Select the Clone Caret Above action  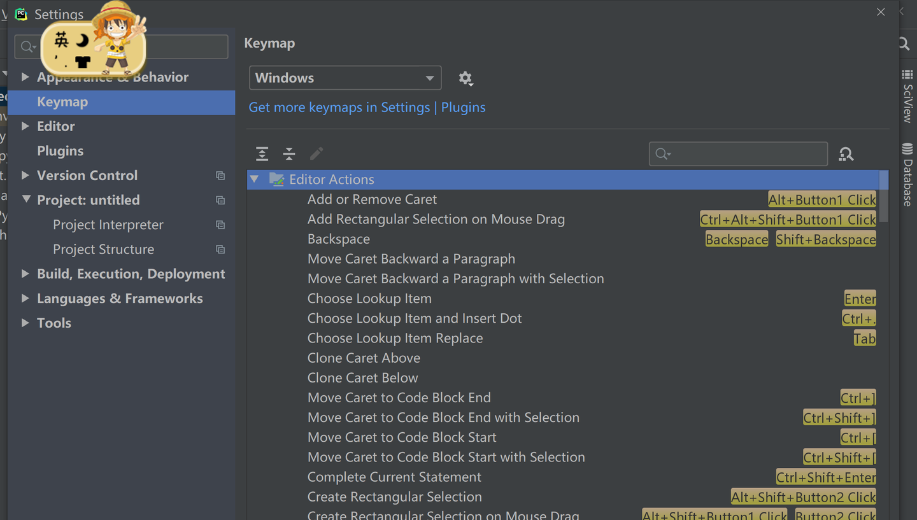(x=364, y=358)
